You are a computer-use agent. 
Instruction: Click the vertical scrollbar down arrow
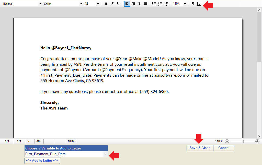(259, 136)
